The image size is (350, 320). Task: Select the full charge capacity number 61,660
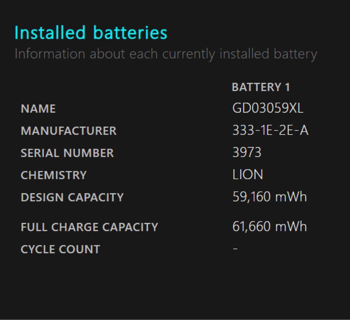coord(251,226)
